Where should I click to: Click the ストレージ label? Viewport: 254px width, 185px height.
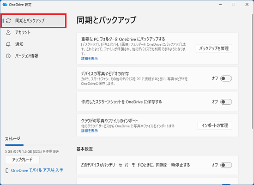point(12,139)
